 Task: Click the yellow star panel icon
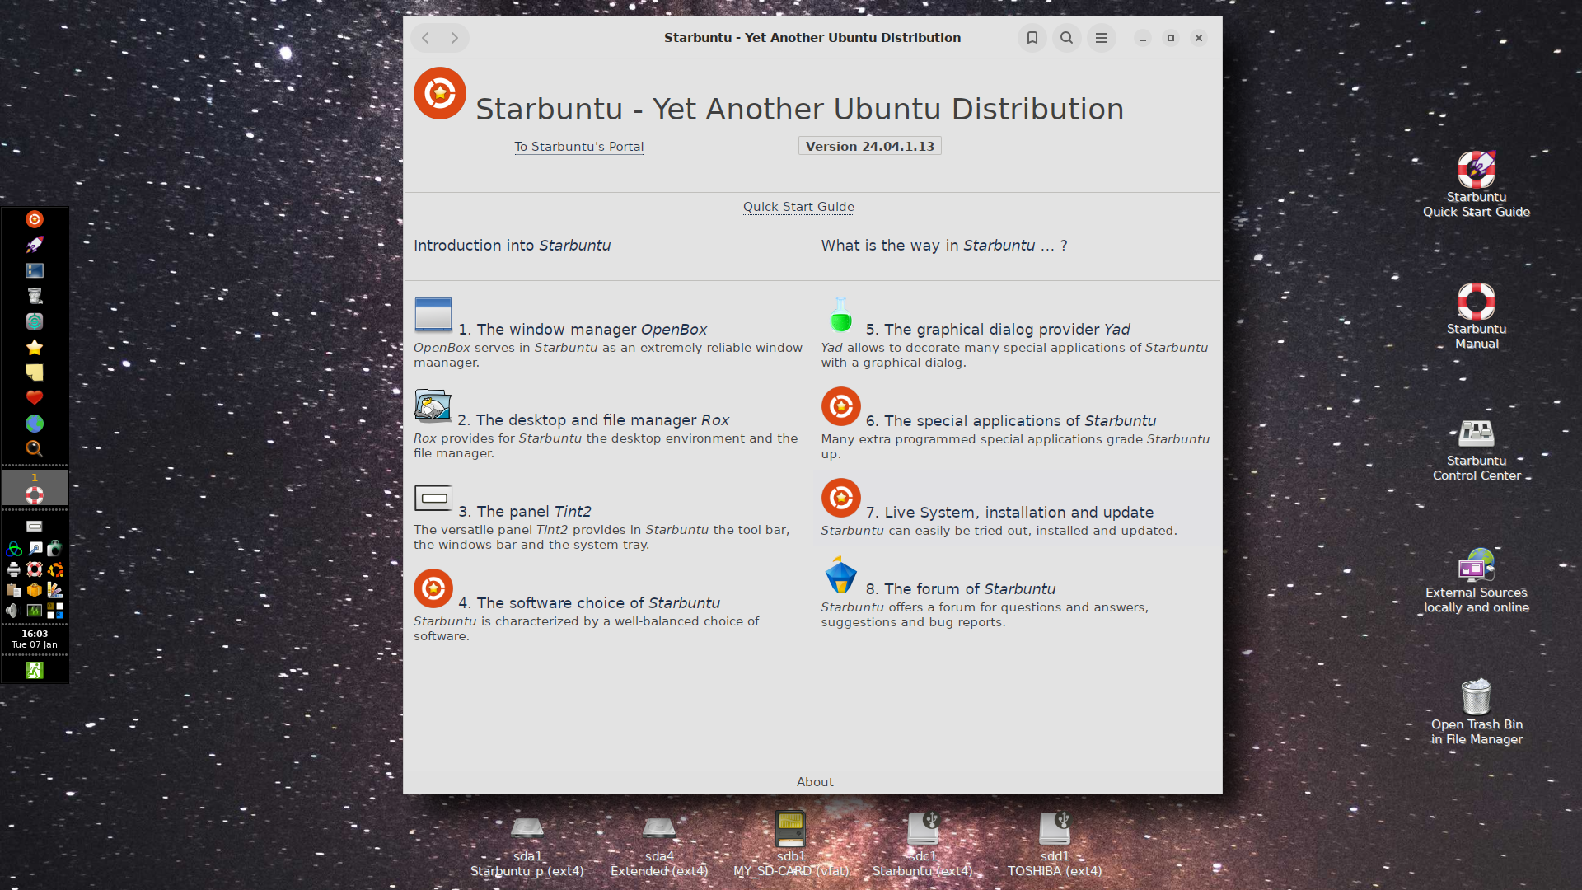coord(35,347)
